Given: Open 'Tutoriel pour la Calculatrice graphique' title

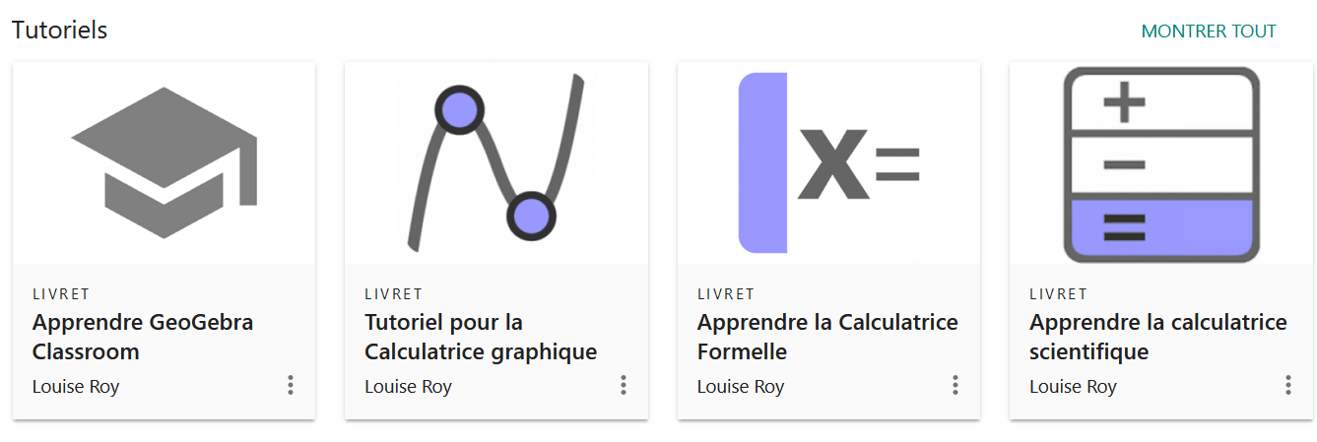Looking at the screenshot, I should 481,337.
